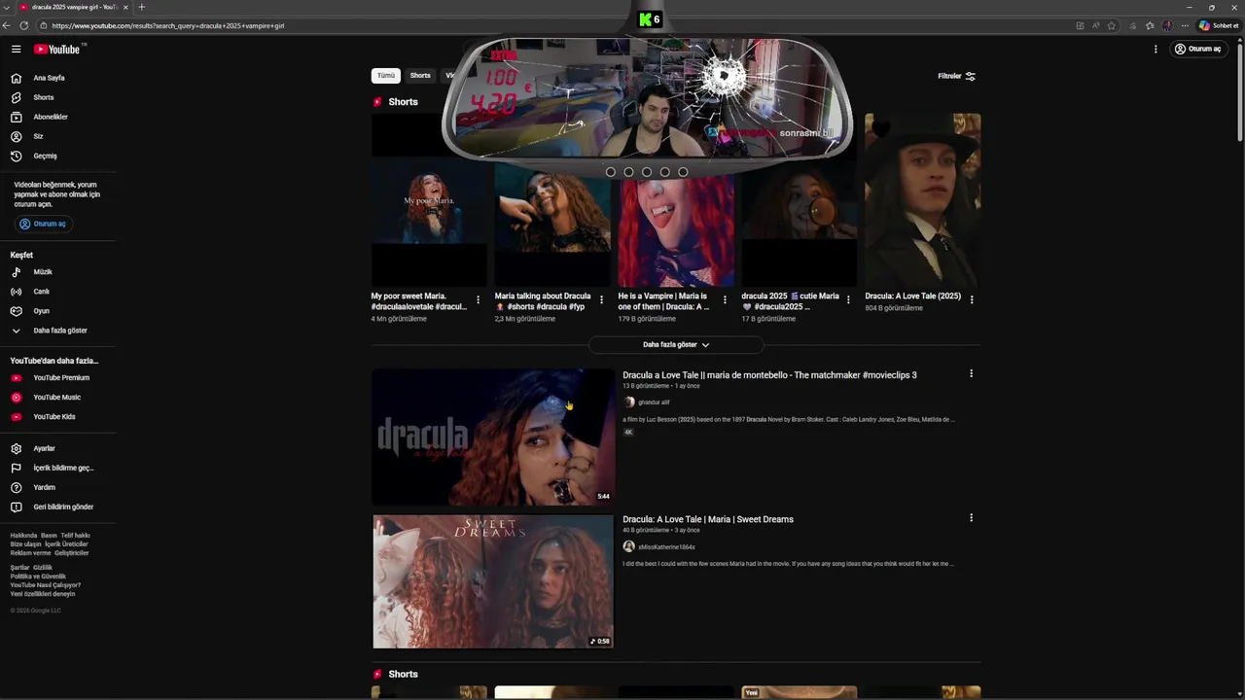Screen dimensions: 1245x700
Task: Open Telif hakkı footer link
Action: pyautogui.click(x=75, y=536)
